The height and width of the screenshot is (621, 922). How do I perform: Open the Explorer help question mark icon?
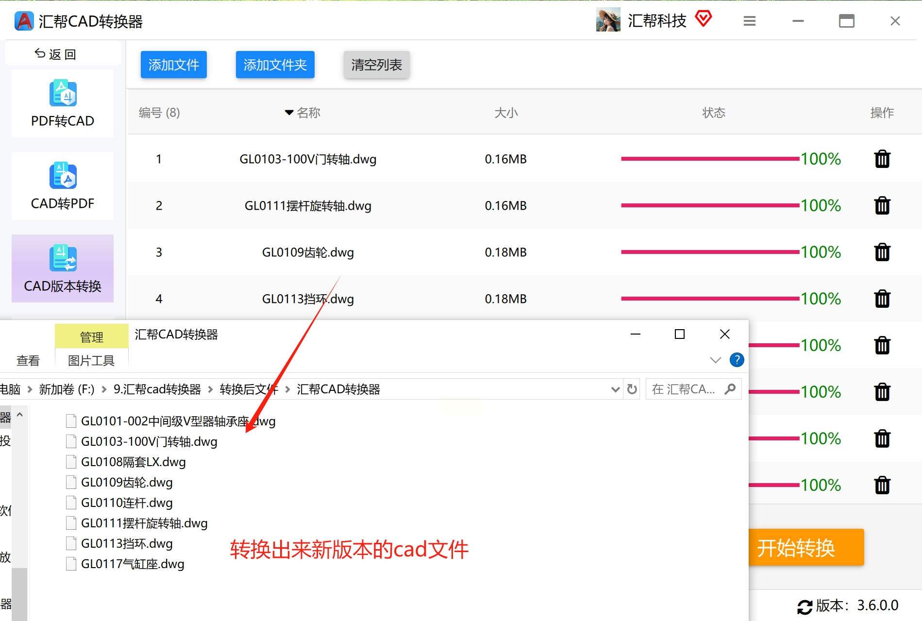(x=737, y=360)
